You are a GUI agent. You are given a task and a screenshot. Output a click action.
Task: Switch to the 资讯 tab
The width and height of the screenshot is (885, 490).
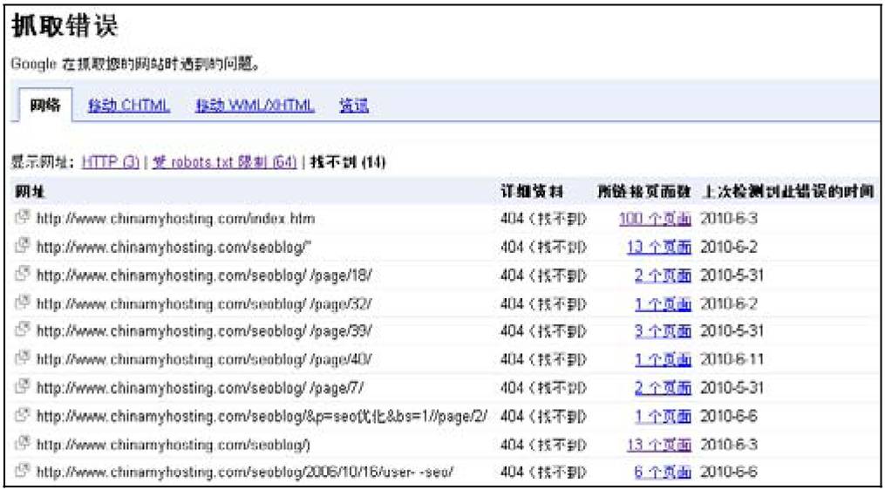(354, 106)
